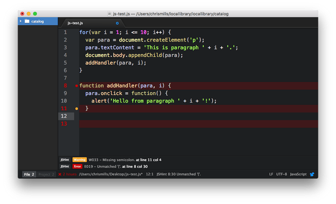Image resolution: width=336 pixels, height=204 pixels.
Task: Open the LF line ending selector
Action: click(271, 174)
